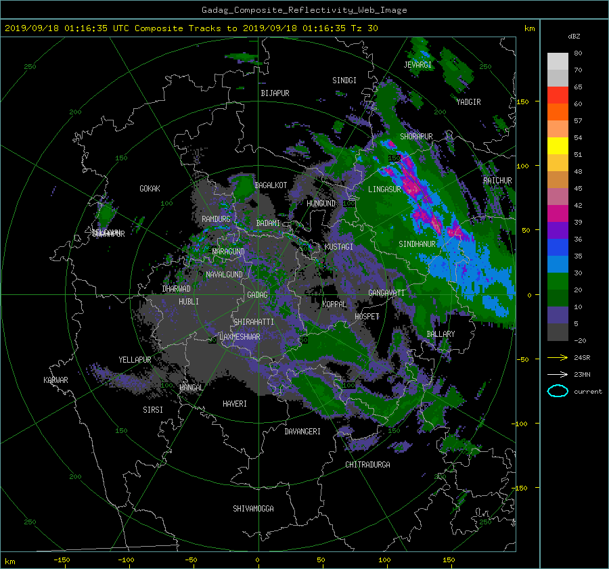Click the 'CHITRADURGA' city label
This screenshot has width=609, height=569.
[x=367, y=465]
